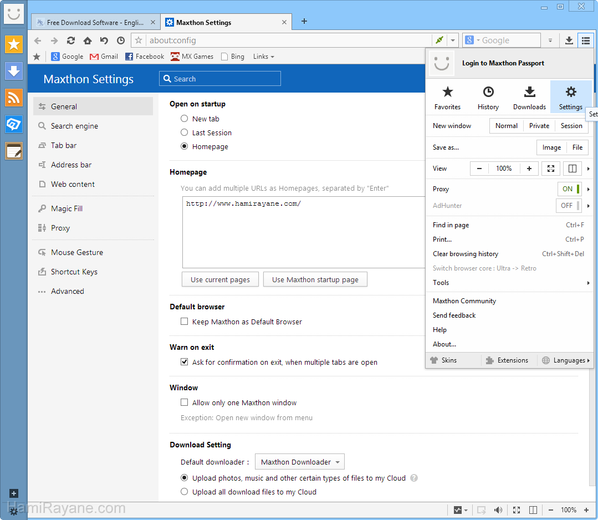
Task: Increase zoom with plus in View row
Action: coord(529,169)
